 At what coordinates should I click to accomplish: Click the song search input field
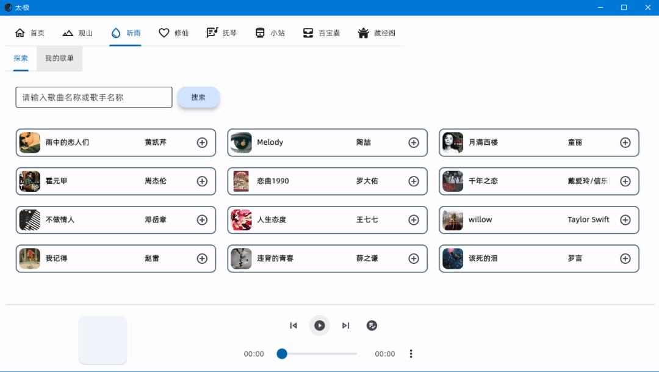click(x=93, y=97)
